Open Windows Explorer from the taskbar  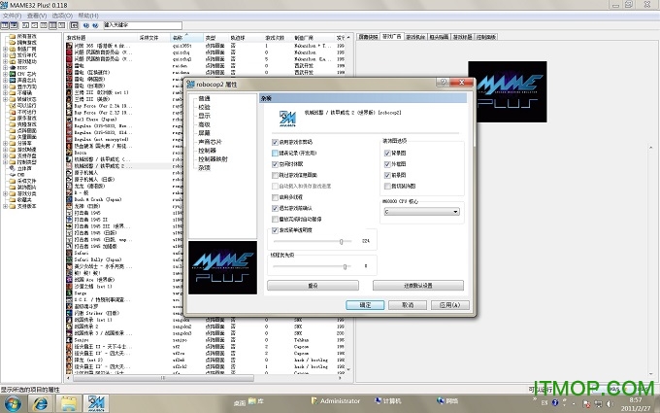pos(68,403)
